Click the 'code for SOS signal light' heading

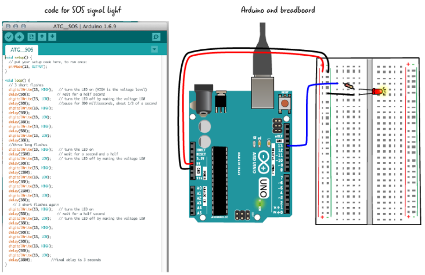[83, 10]
